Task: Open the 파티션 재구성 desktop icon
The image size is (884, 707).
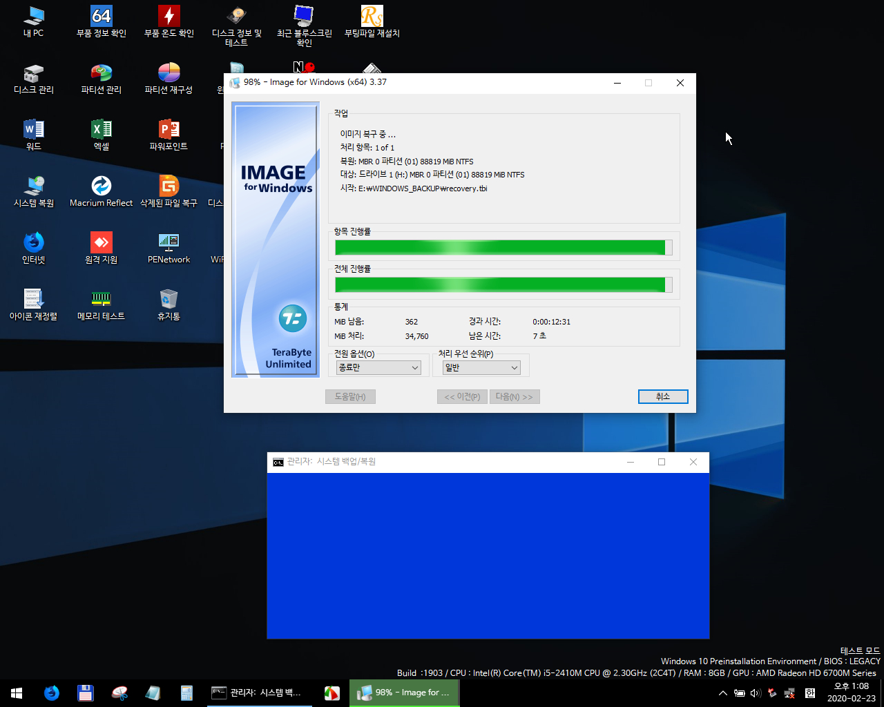Action: (x=169, y=79)
